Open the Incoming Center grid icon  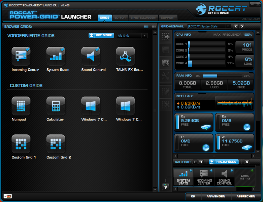21,57
